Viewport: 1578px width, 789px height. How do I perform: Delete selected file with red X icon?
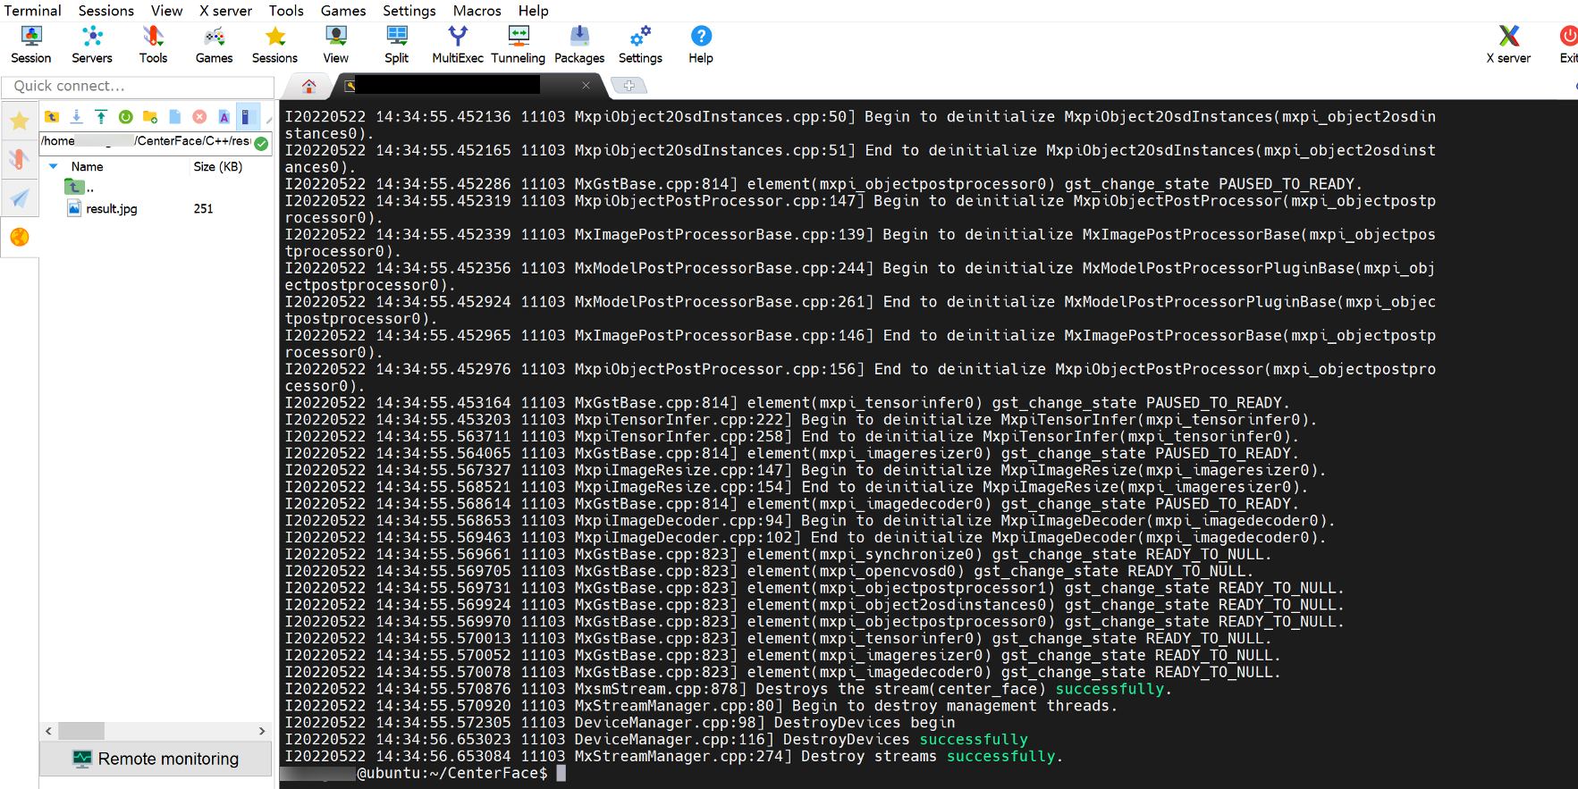199,117
